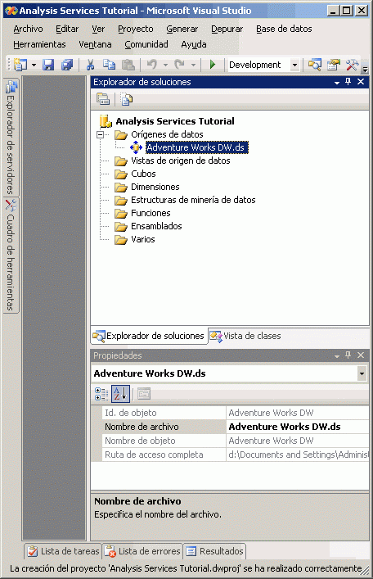Open the Proyecto menu
373x579 pixels.
click(136, 29)
